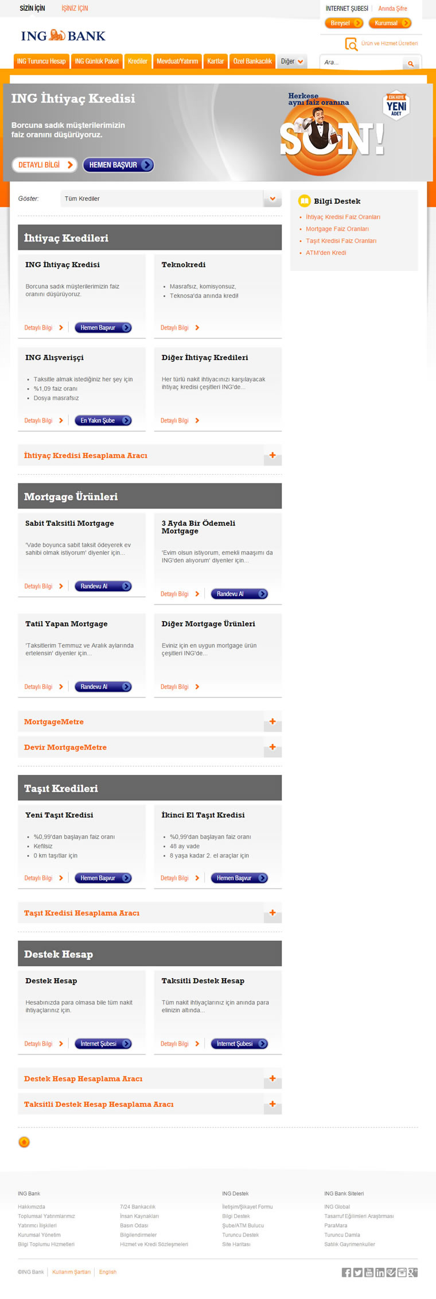This screenshot has height=1299, width=436.
Task: Click Hemen Başvur under ING İhtiyaç Kredisi
Action: tap(103, 328)
